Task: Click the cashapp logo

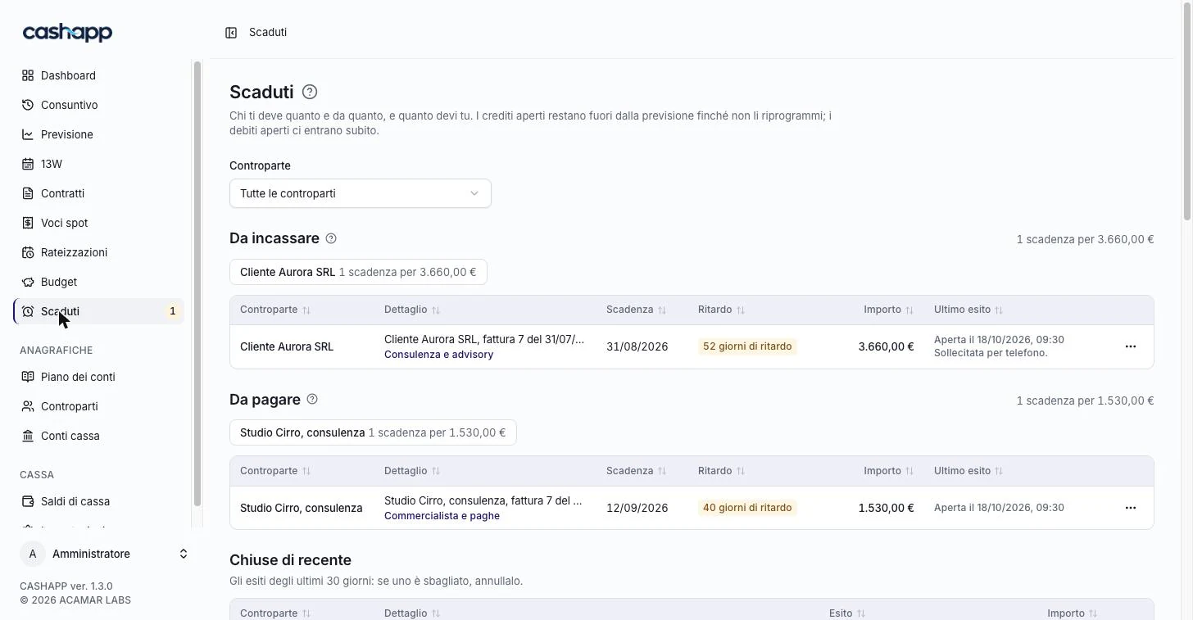Action: tap(67, 33)
